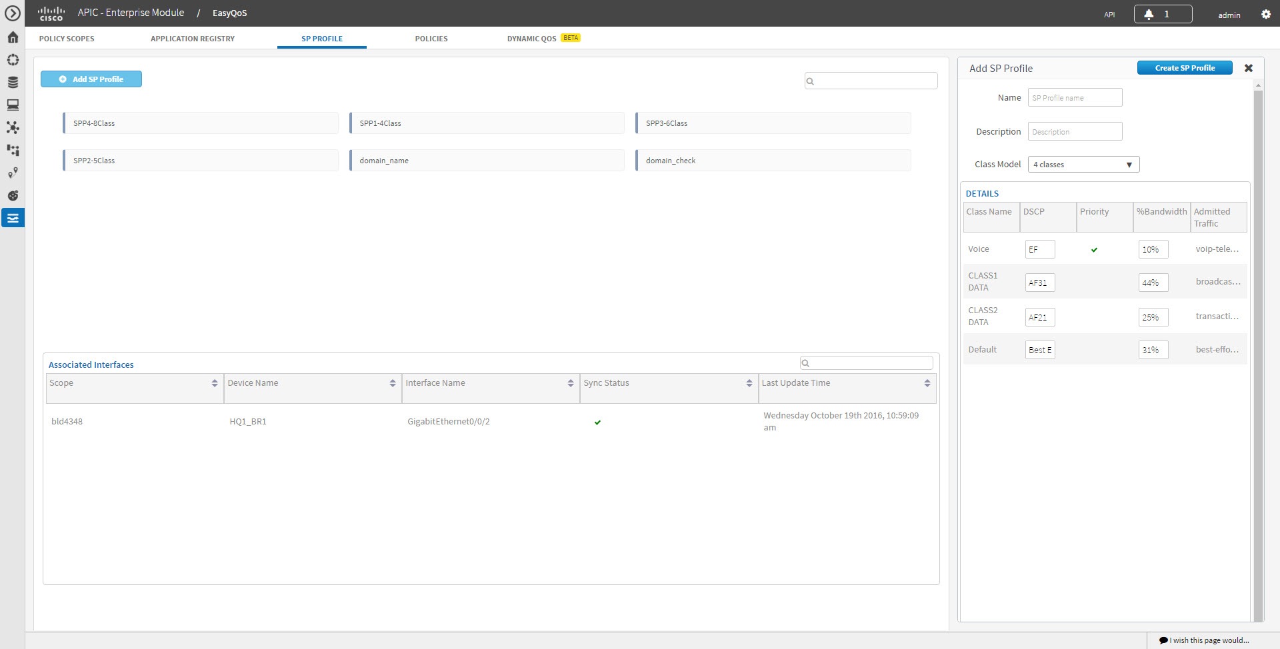Go to Home via the sidebar house icon
The height and width of the screenshot is (649, 1280).
coord(13,37)
